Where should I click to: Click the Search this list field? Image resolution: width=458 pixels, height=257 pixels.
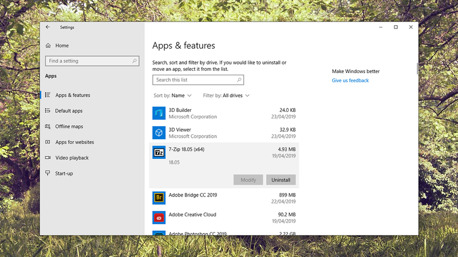(x=198, y=80)
